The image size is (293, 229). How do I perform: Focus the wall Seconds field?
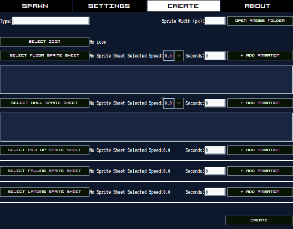click(215, 103)
